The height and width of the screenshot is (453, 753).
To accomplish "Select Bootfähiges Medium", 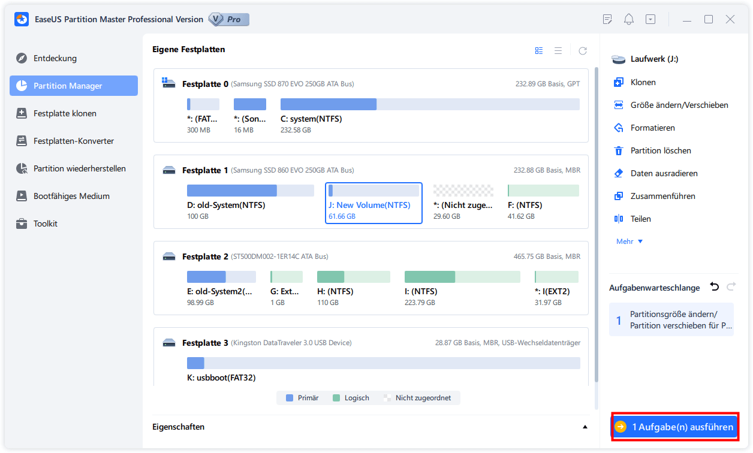I will pos(74,196).
